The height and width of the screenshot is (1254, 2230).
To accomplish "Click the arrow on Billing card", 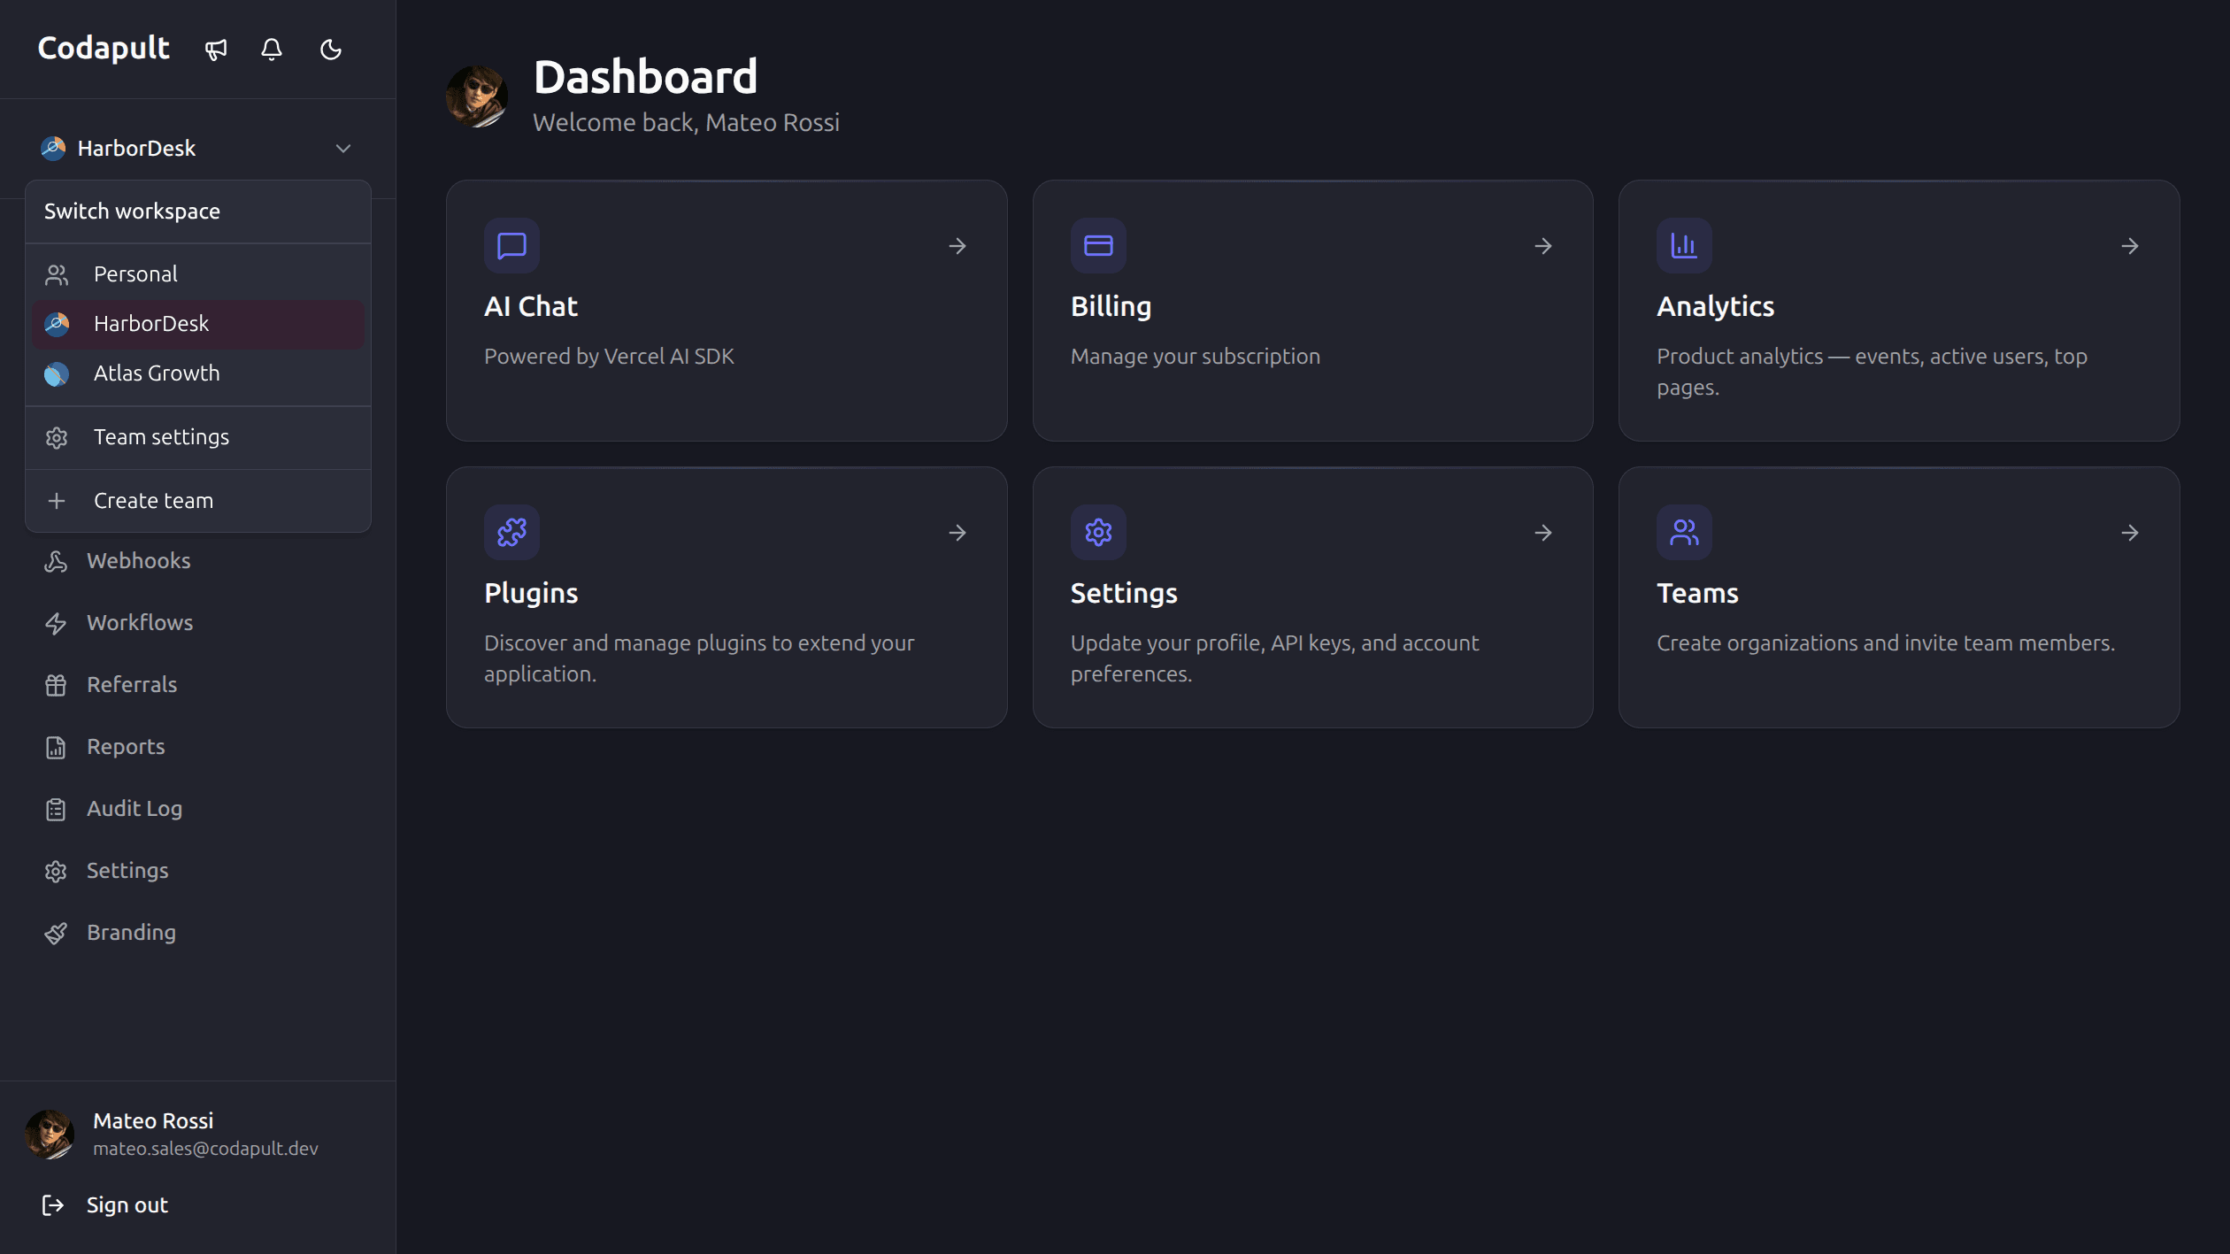I will [x=1543, y=246].
